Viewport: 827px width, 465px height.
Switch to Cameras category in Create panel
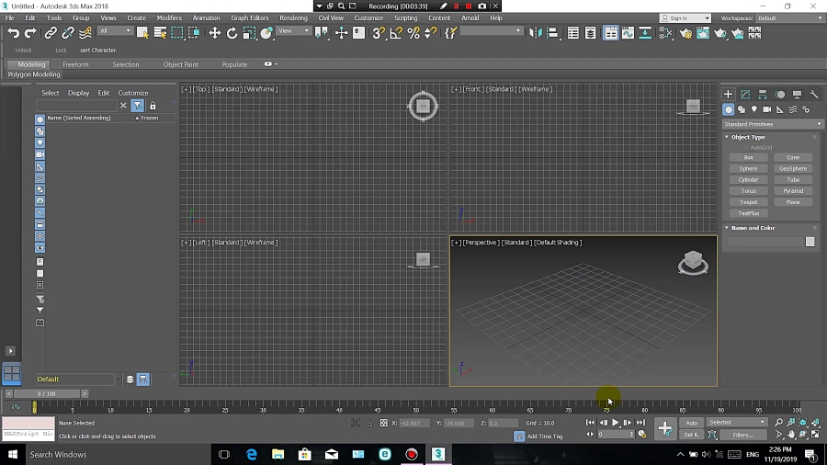(767, 109)
